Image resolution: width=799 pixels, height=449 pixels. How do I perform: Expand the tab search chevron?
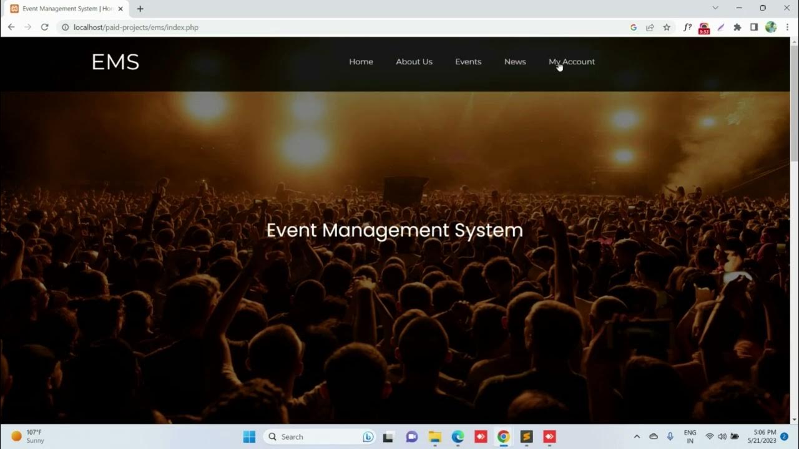pyautogui.click(x=715, y=8)
